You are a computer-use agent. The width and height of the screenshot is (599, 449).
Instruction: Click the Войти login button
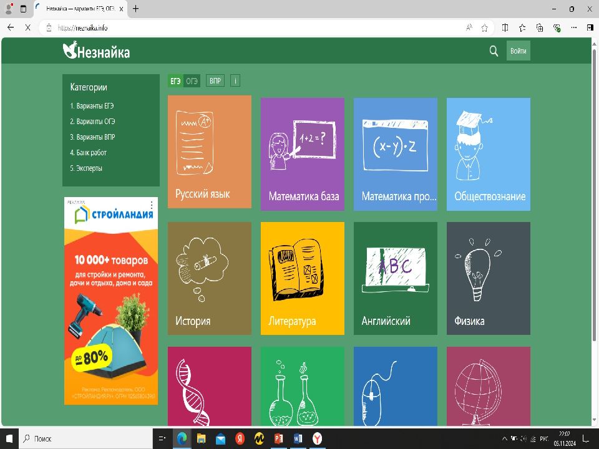click(518, 51)
